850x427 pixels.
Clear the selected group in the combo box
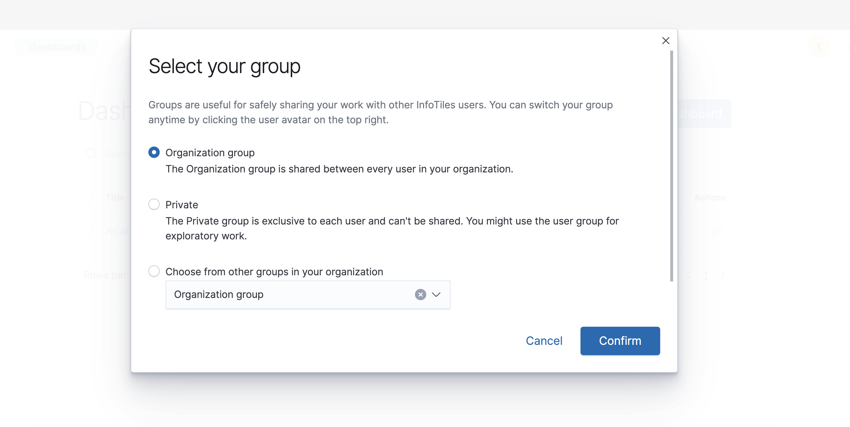(420, 294)
